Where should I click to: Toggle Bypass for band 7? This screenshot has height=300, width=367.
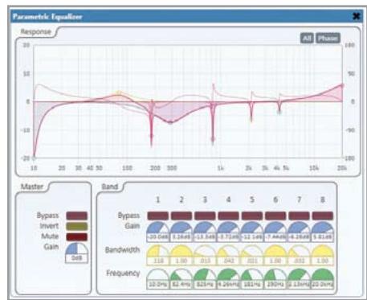[300, 216]
